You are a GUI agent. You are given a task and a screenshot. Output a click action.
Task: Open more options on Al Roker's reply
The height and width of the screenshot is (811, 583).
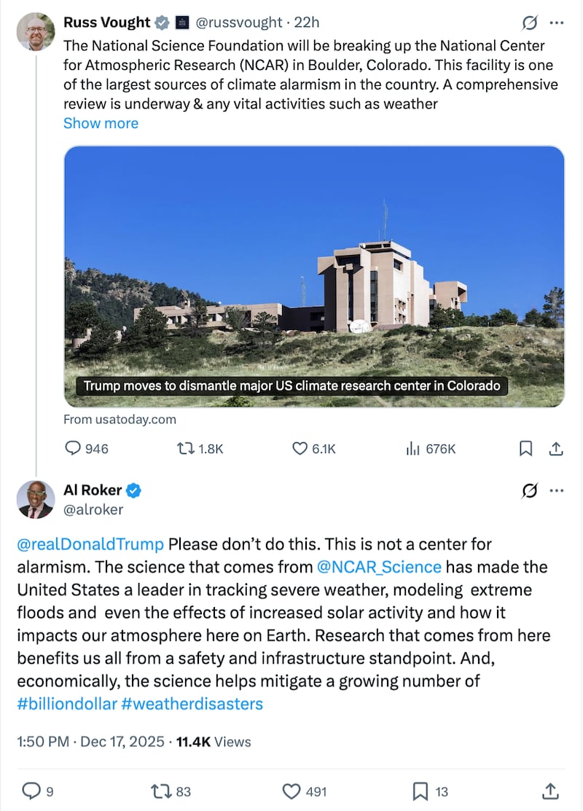pyautogui.click(x=555, y=491)
